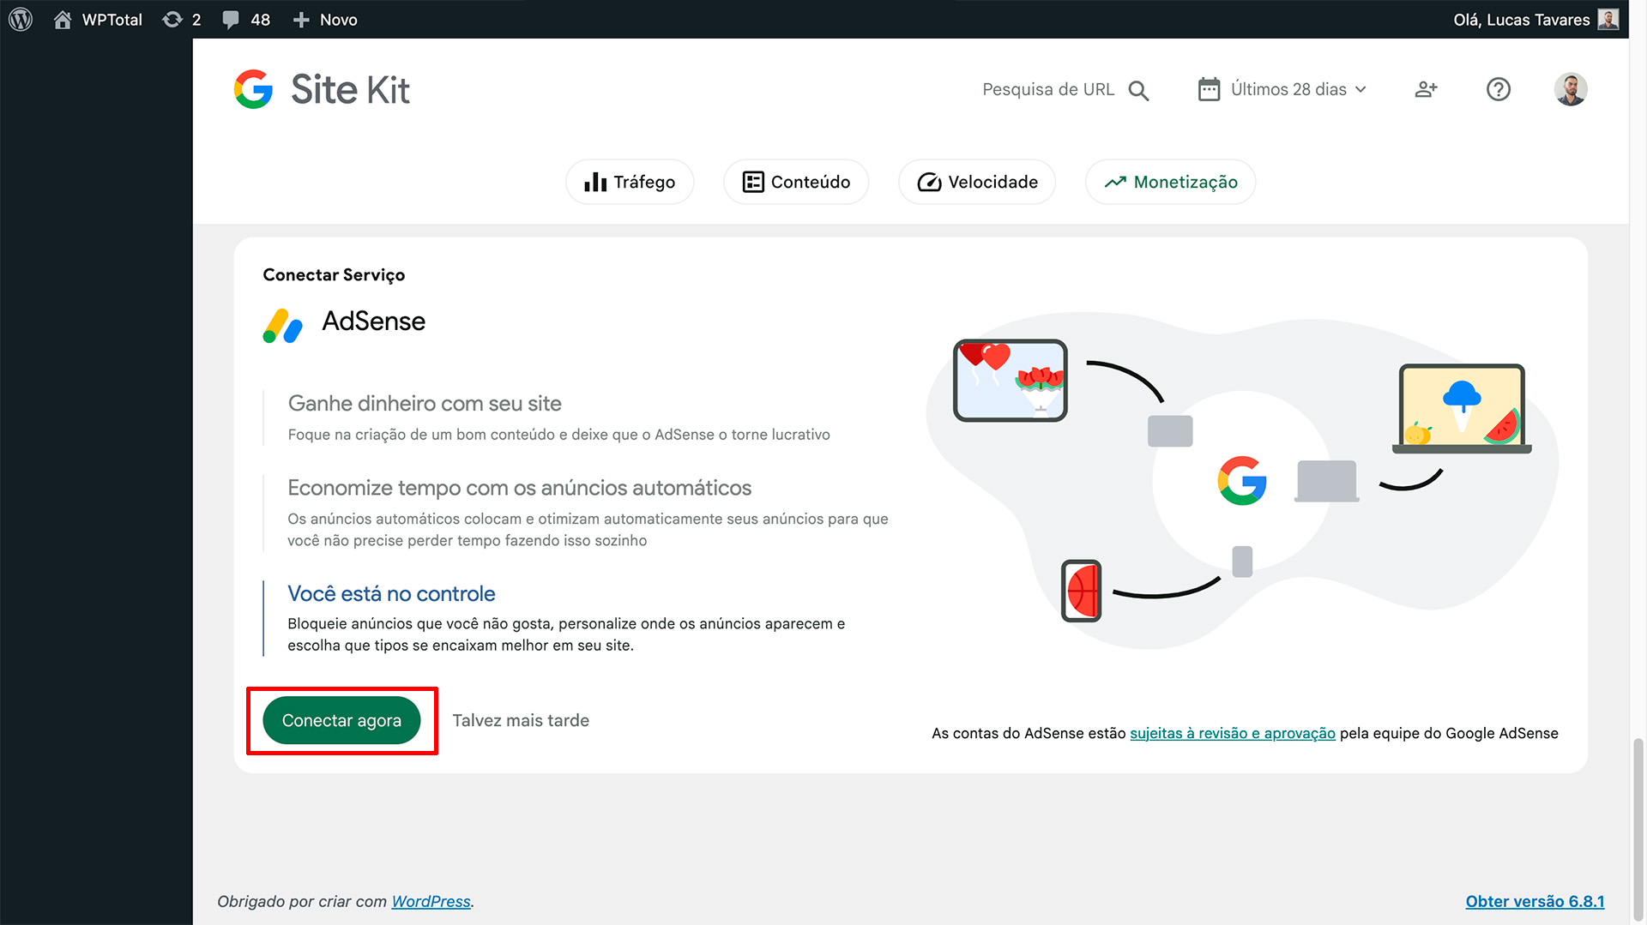
Task: Switch to the Monetização tab
Action: [1171, 182]
